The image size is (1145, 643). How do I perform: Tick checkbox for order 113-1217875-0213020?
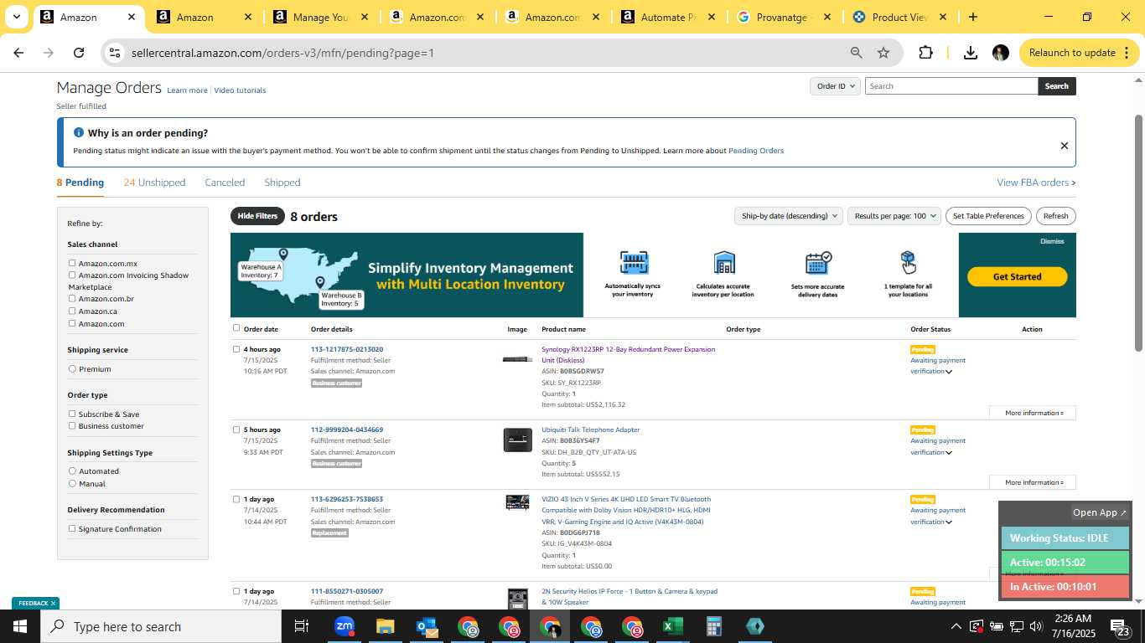tap(236, 349)
